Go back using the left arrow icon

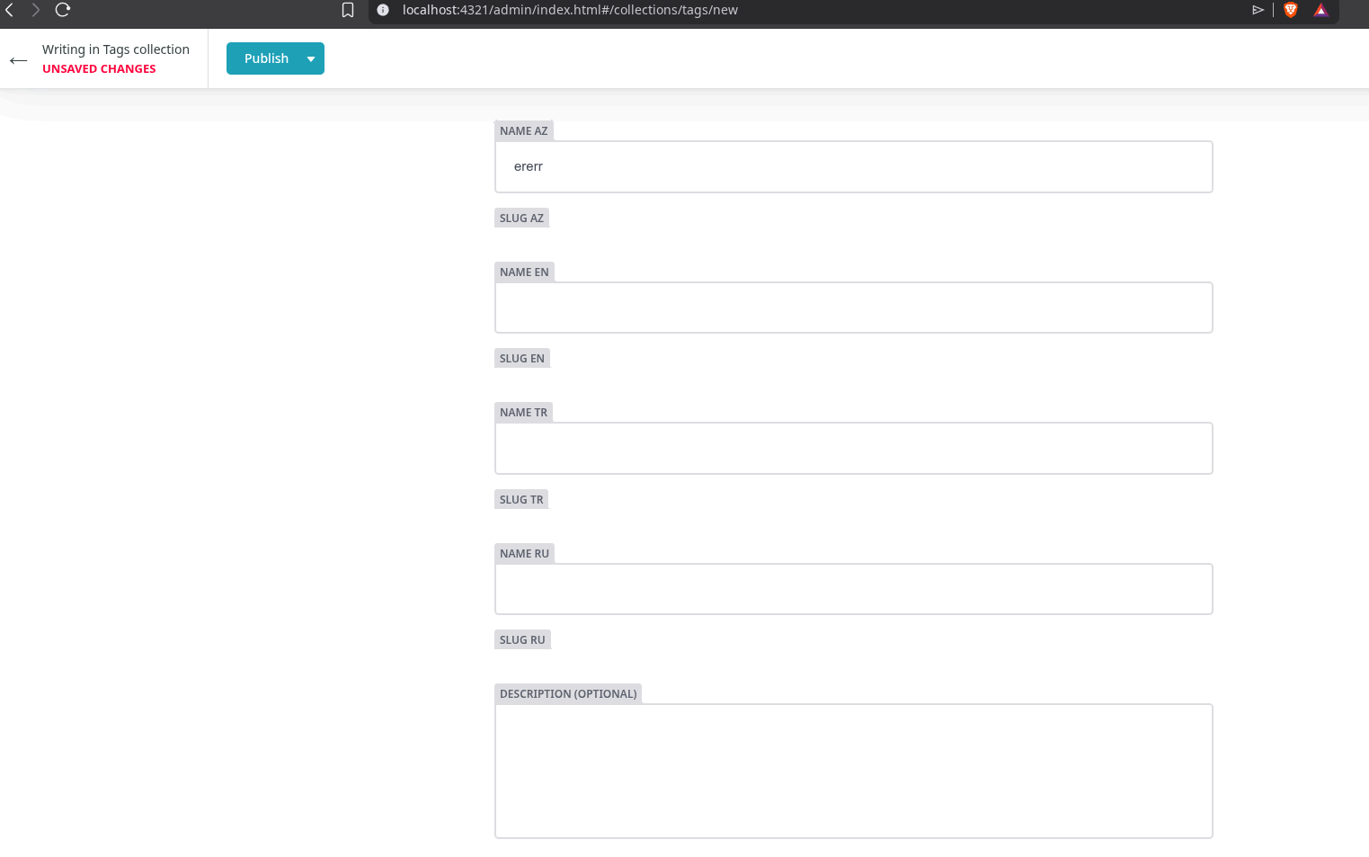(x=18, y=60)
